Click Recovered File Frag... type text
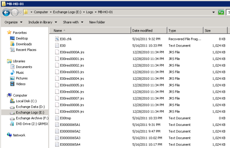Viewport: 230px width, 148px height. [185, 39]
